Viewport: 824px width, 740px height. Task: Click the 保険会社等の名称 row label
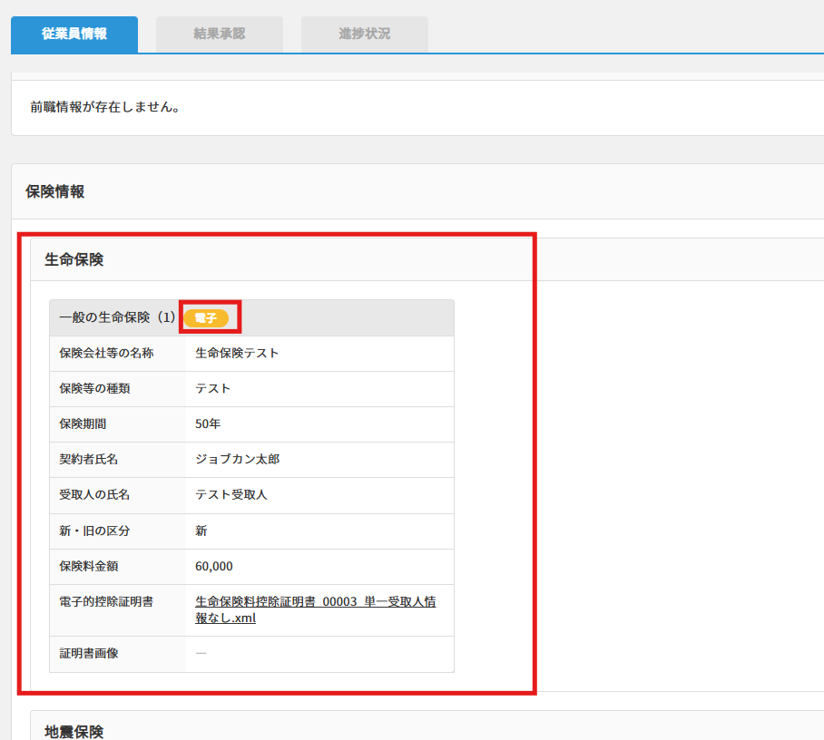click(106, 353)
